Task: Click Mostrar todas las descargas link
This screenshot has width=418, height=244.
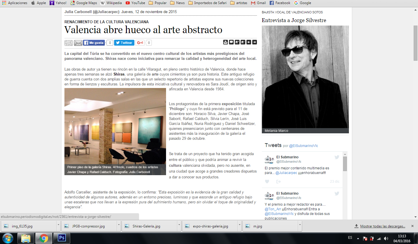Action: pyautogui.click(x=382, y=226)
